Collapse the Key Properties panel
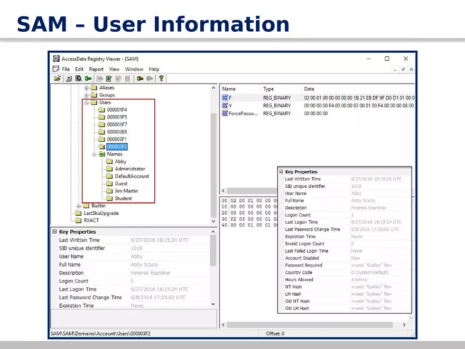Screen dimensions: 465x349 [x=54, y=232]
